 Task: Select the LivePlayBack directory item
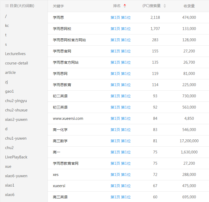(16, 157)
